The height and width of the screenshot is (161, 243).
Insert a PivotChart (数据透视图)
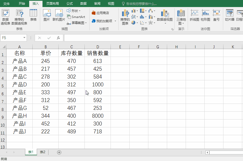click(x=165, y=15)
